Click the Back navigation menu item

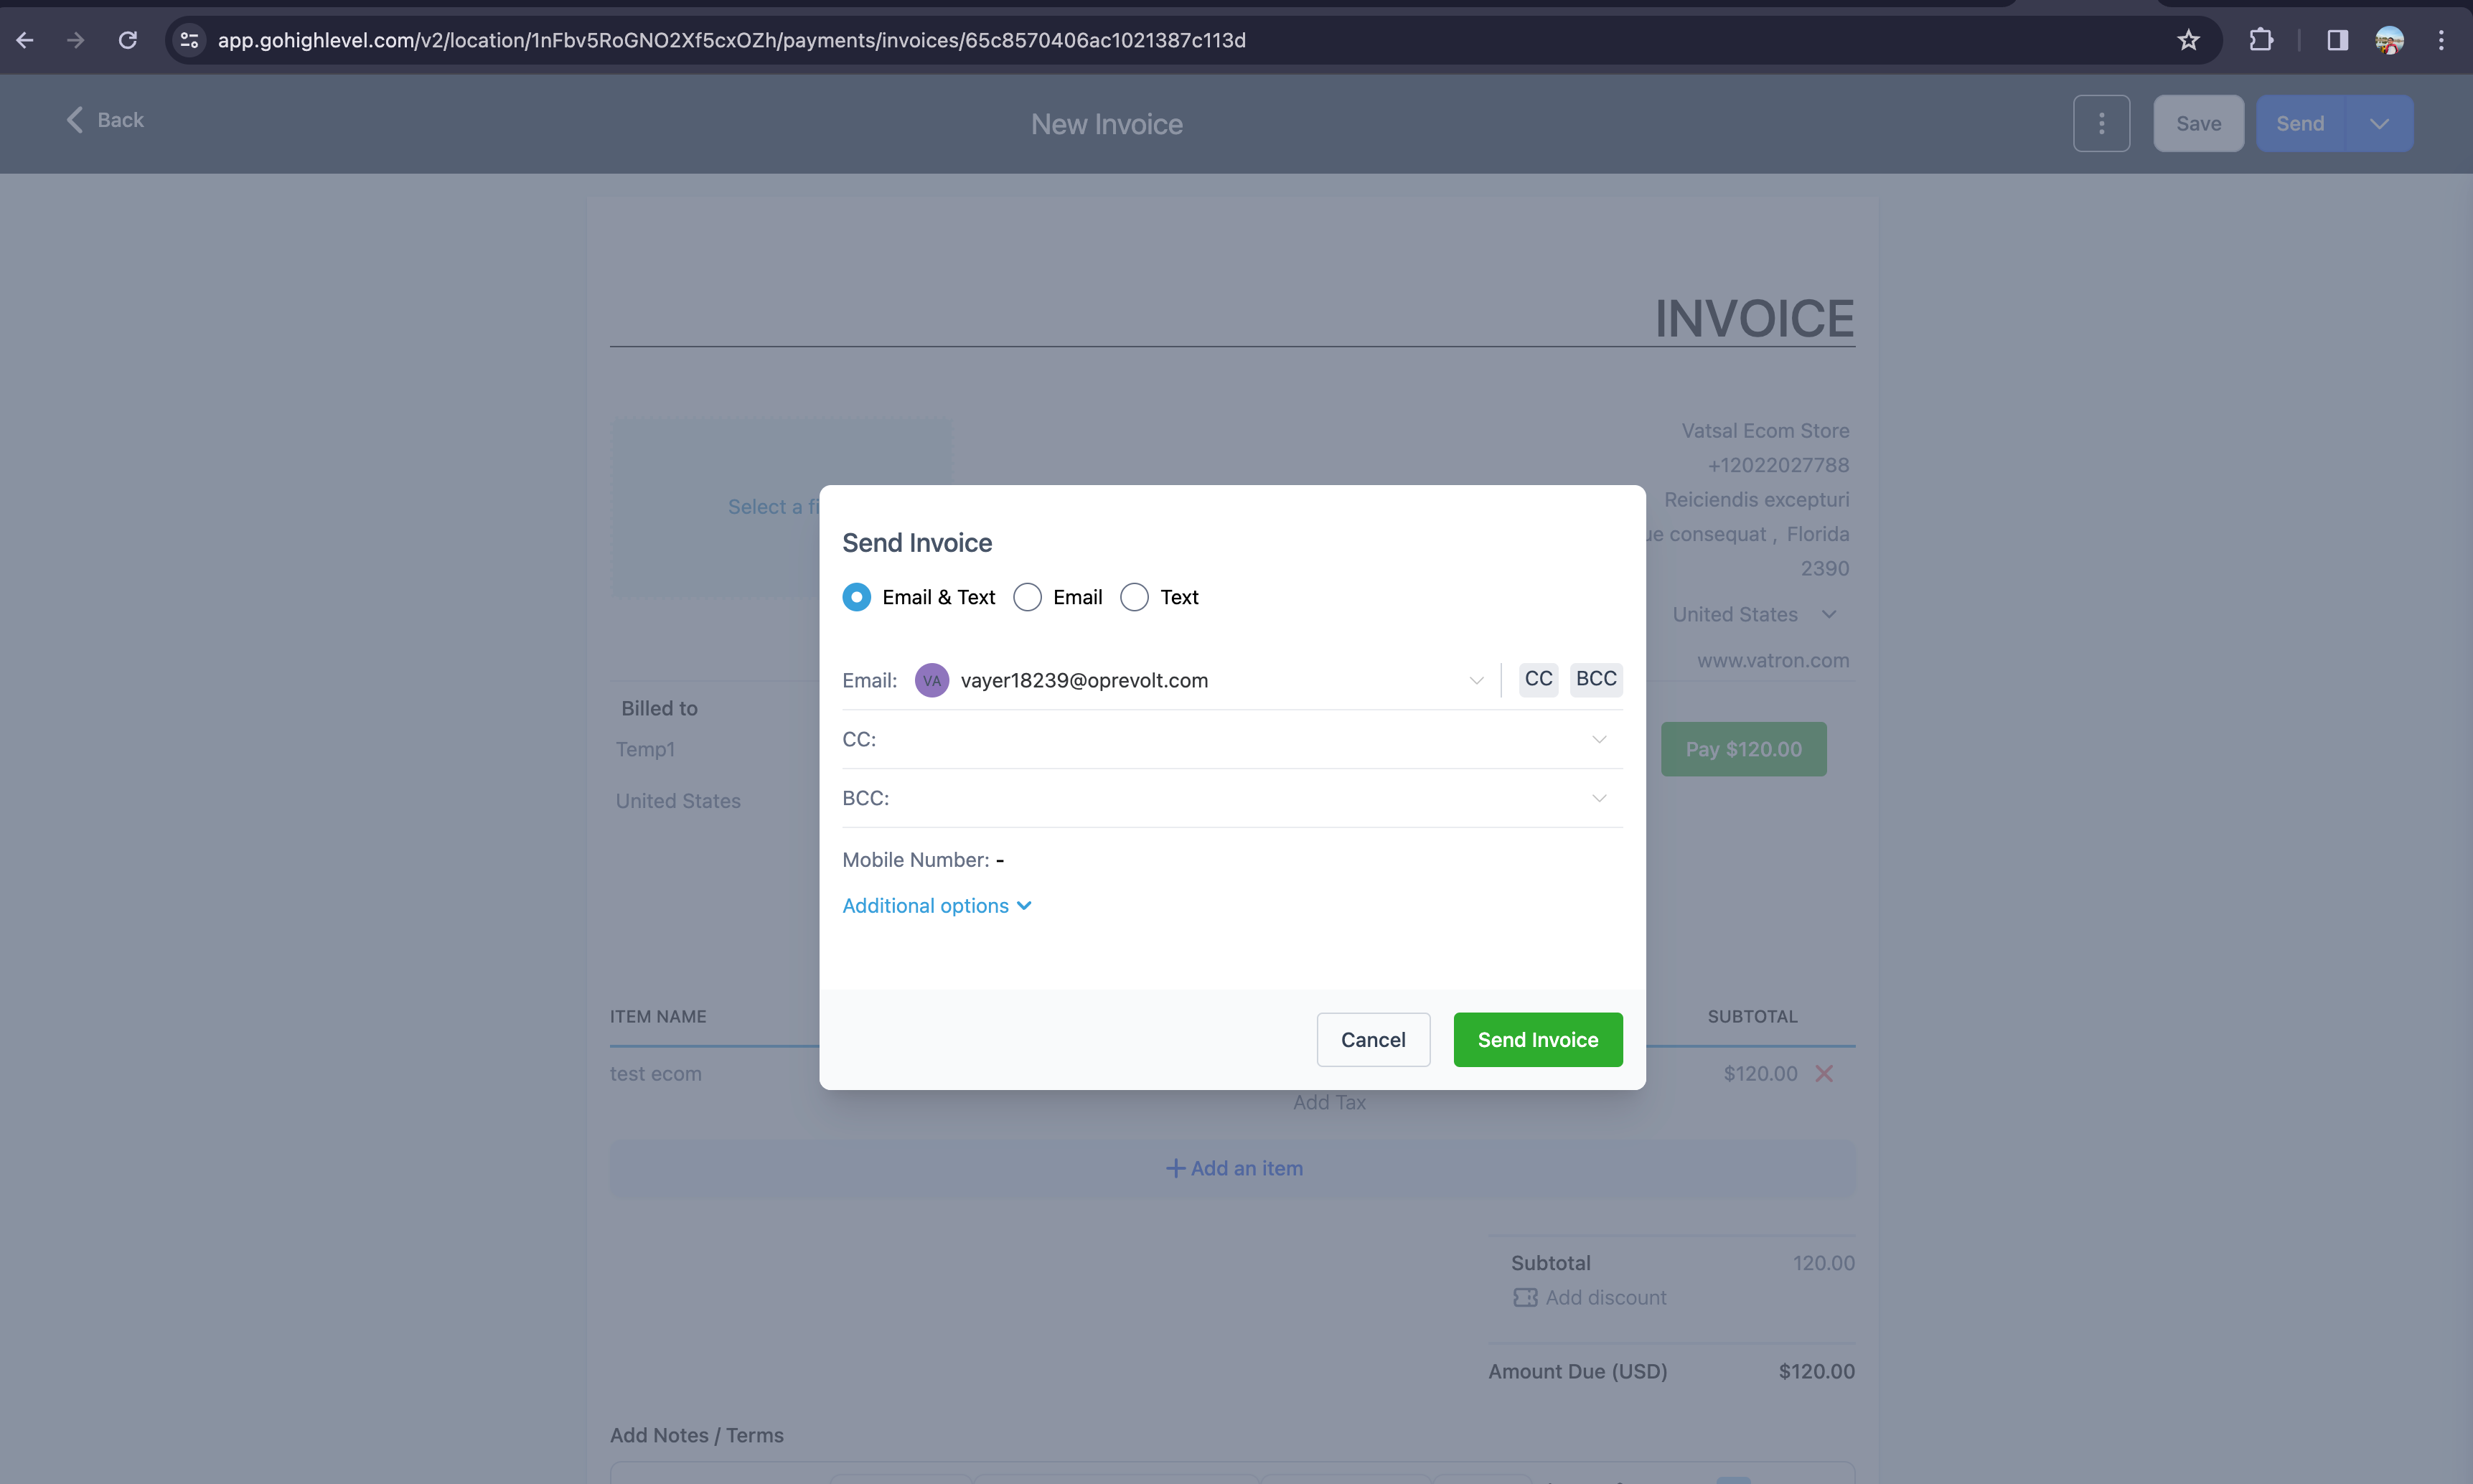[99, 120]
